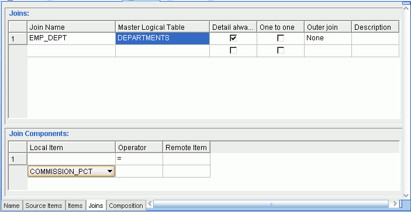Tick One to one checkbox in empty join row

281,50
